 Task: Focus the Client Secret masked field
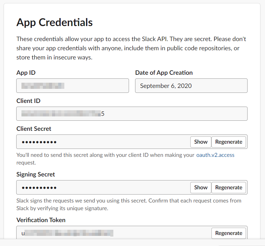[x=103, y=142]
